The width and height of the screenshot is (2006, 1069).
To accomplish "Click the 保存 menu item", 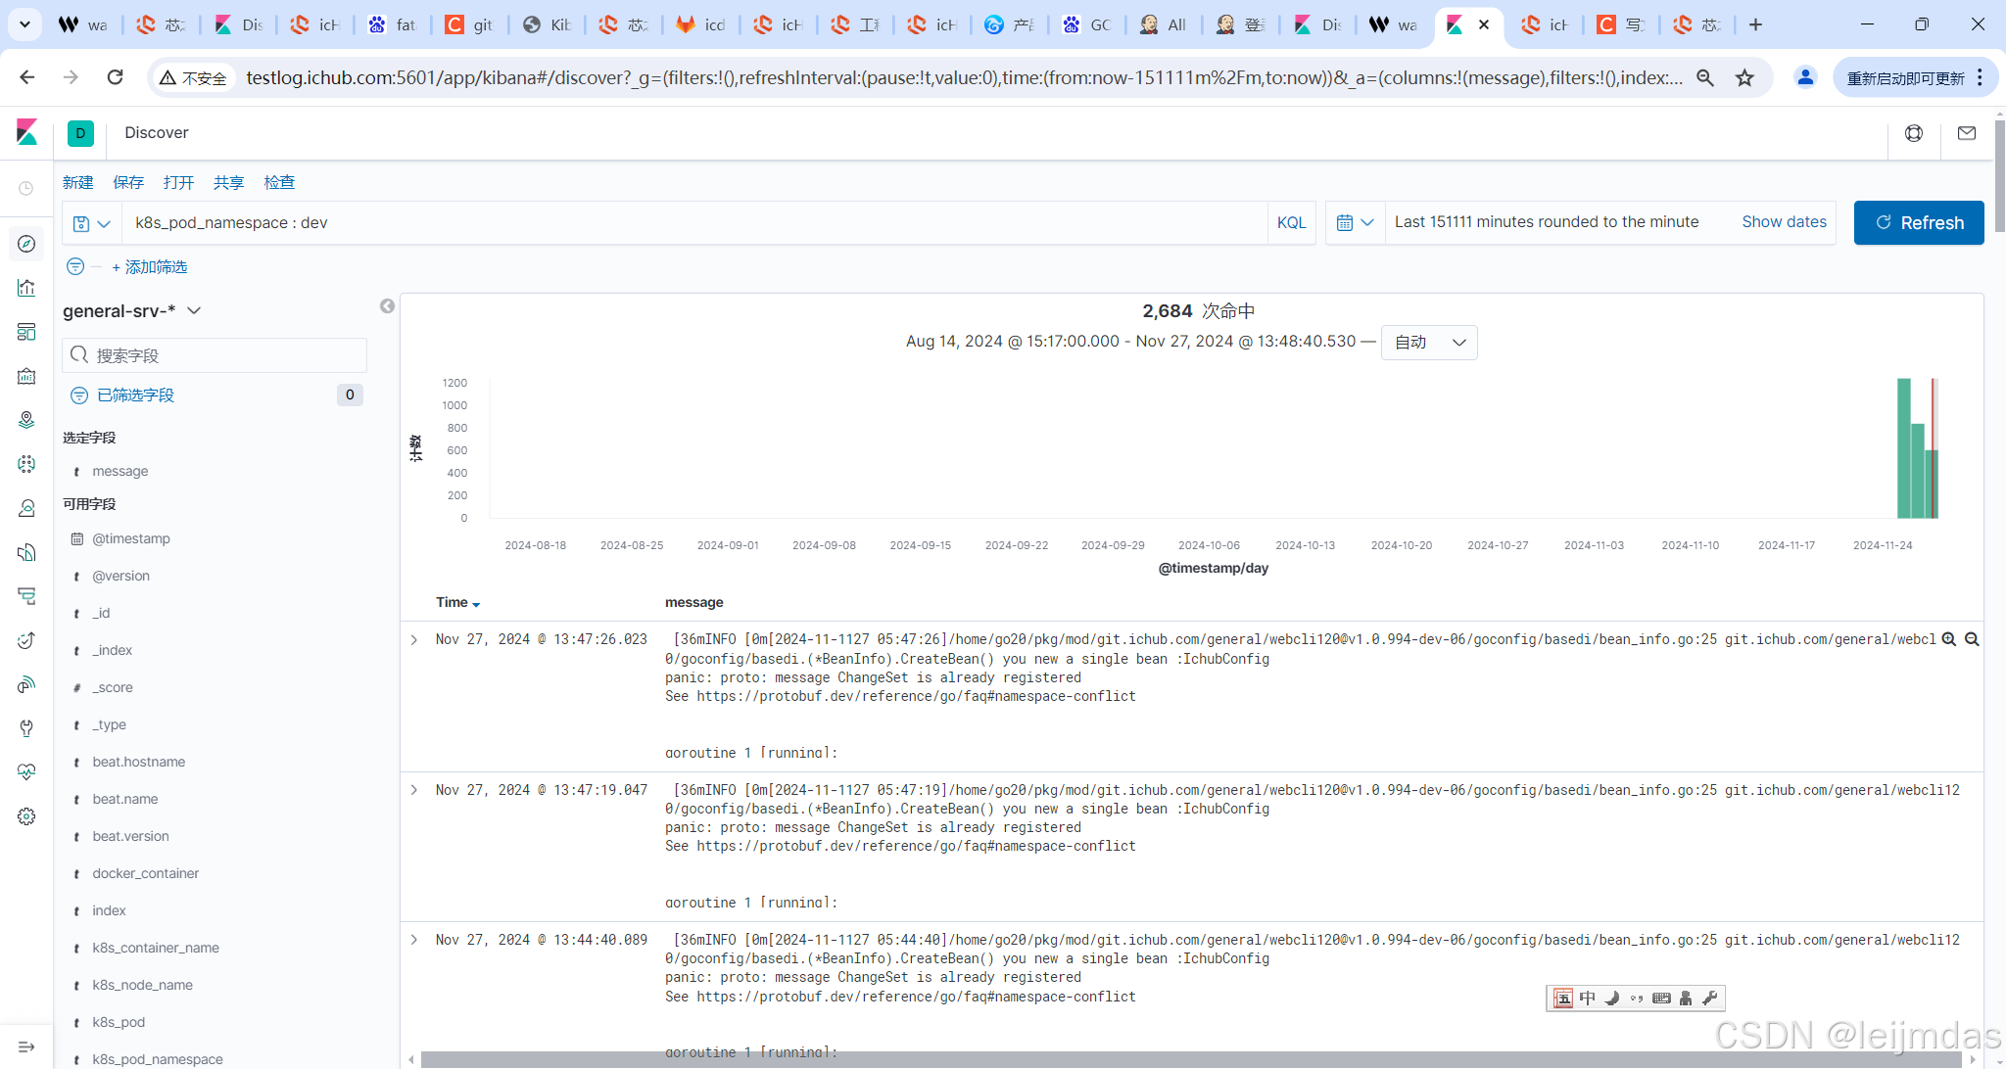I will coord(128,182).
